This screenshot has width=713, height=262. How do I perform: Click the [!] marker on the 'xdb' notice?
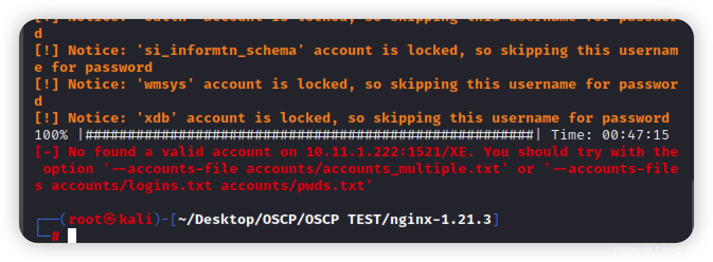tap(47, 118)
